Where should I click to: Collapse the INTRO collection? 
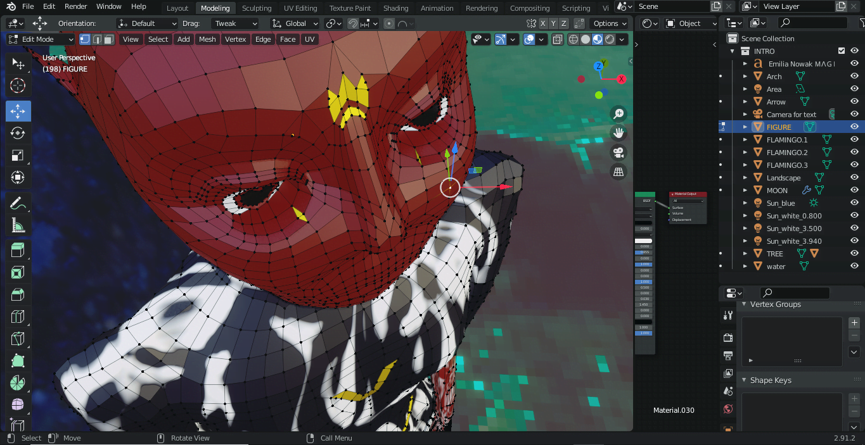(733, 51)
